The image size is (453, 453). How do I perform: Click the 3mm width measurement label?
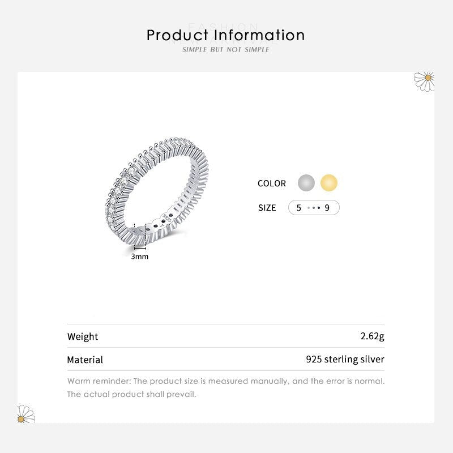click(x=140, y=257)
